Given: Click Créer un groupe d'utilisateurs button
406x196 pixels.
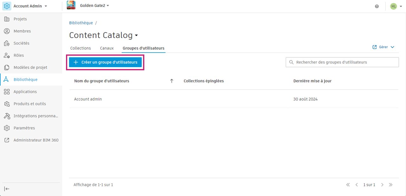Looking at the screenshot, I should point(105,62).
